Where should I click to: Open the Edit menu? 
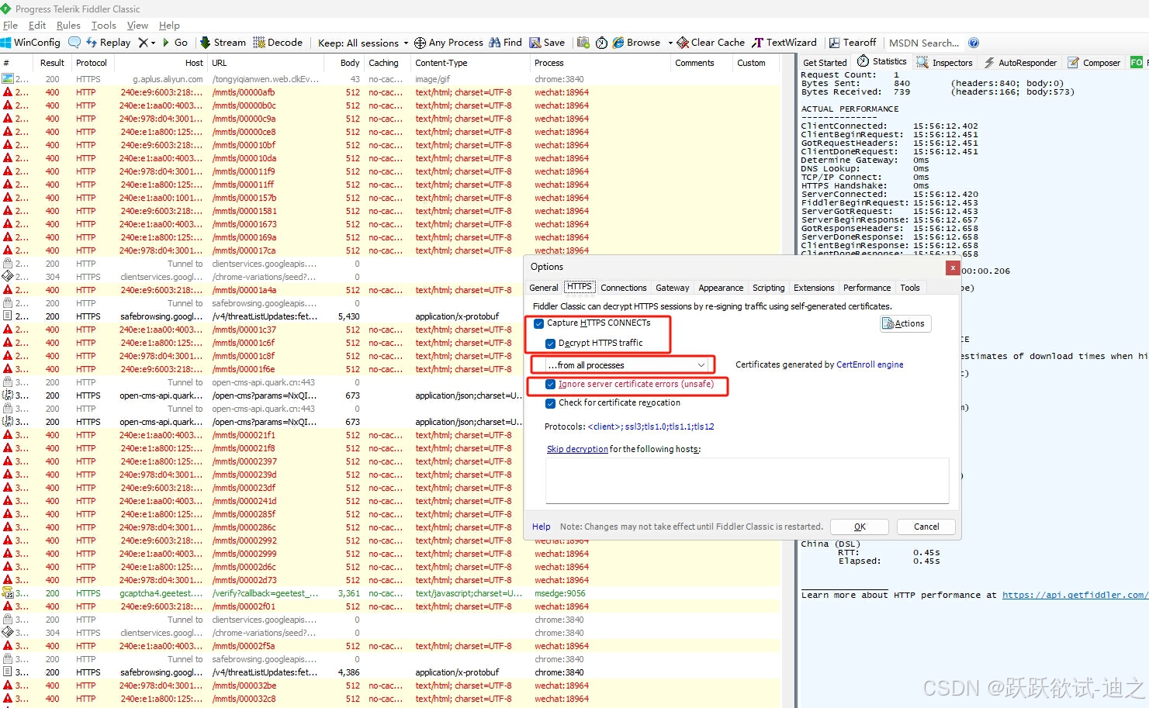point(36,25)
